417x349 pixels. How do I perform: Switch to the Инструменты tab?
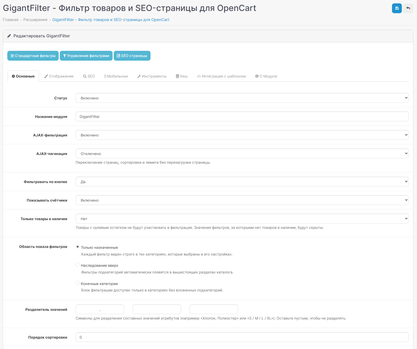[x=152, y=76]
